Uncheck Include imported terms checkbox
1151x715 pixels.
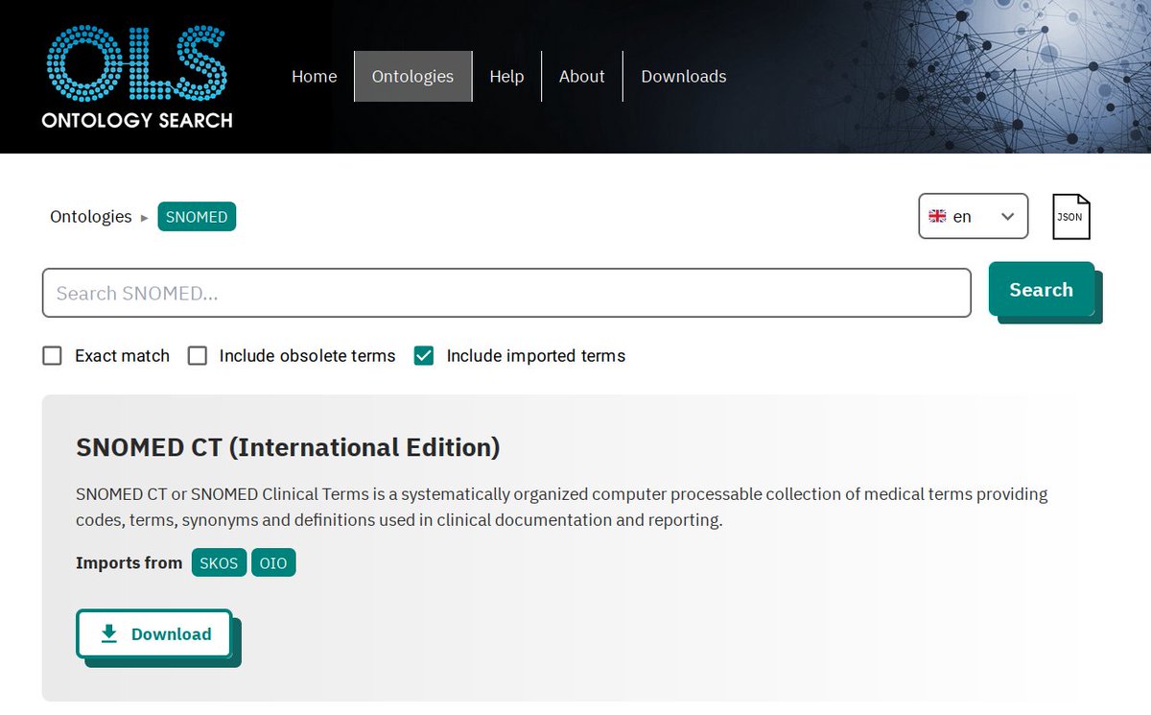coord(424,356)
